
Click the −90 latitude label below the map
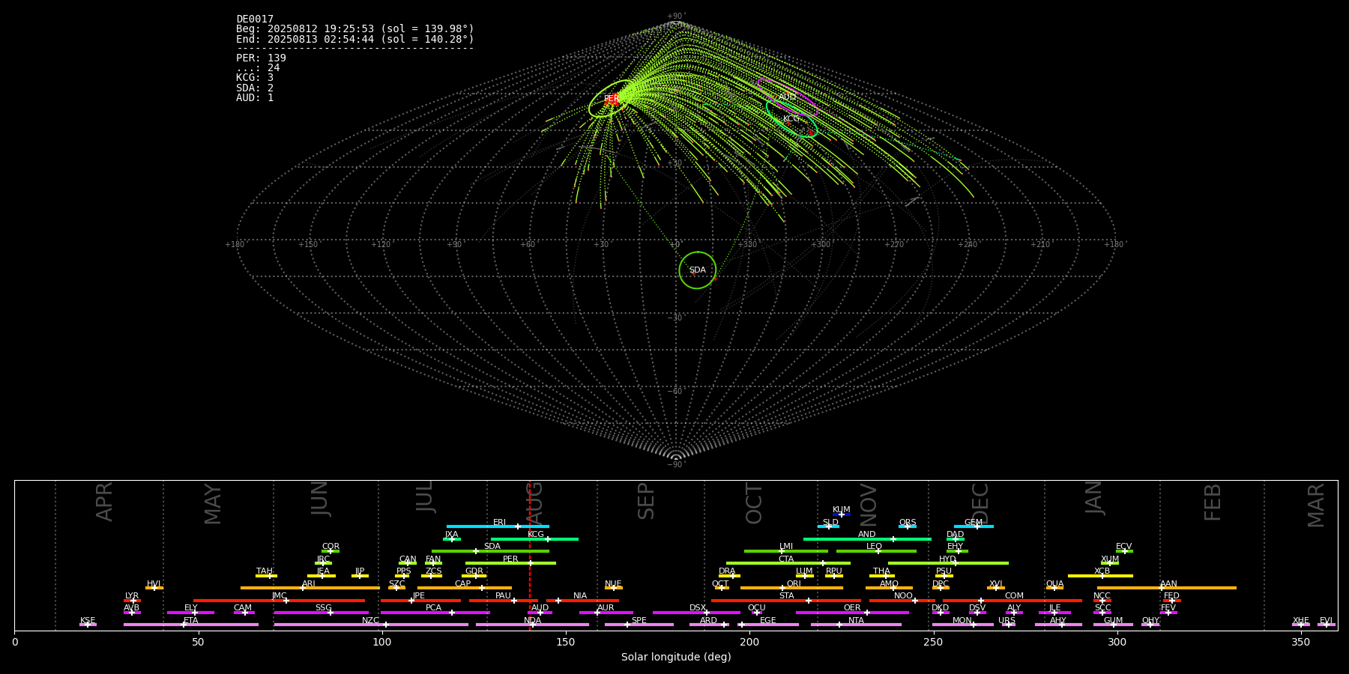tap(675, 465)
